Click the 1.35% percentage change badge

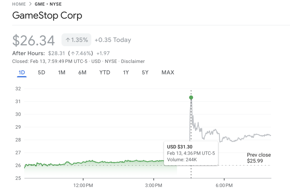(76, 40)
